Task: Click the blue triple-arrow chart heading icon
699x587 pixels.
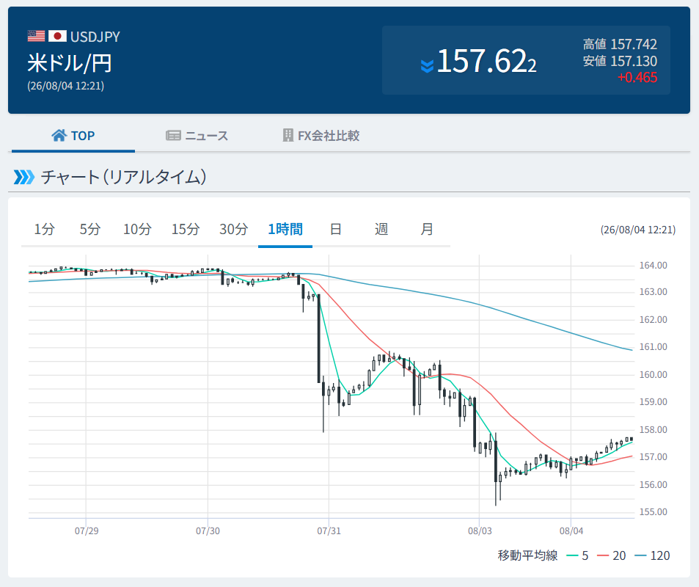Action: pyautogui.click(x=24, y=177)
